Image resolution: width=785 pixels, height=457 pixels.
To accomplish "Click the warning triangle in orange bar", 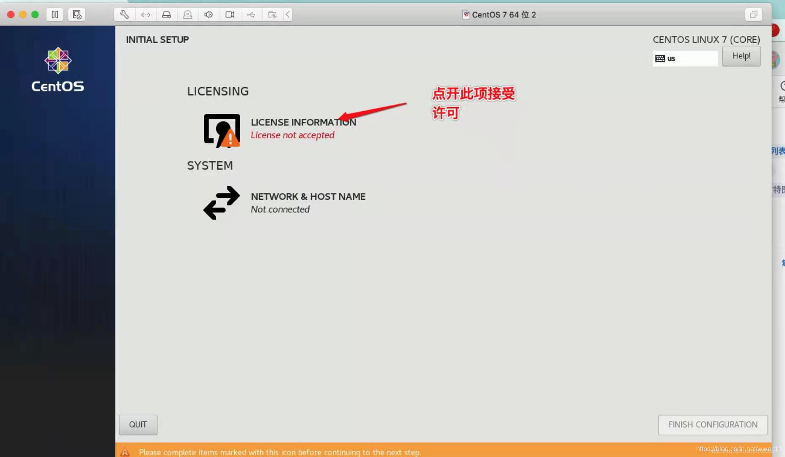I will coord(125,452).
